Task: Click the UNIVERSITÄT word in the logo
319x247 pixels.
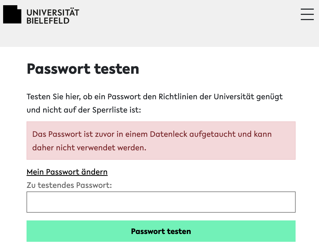Action: click(53, 13)
